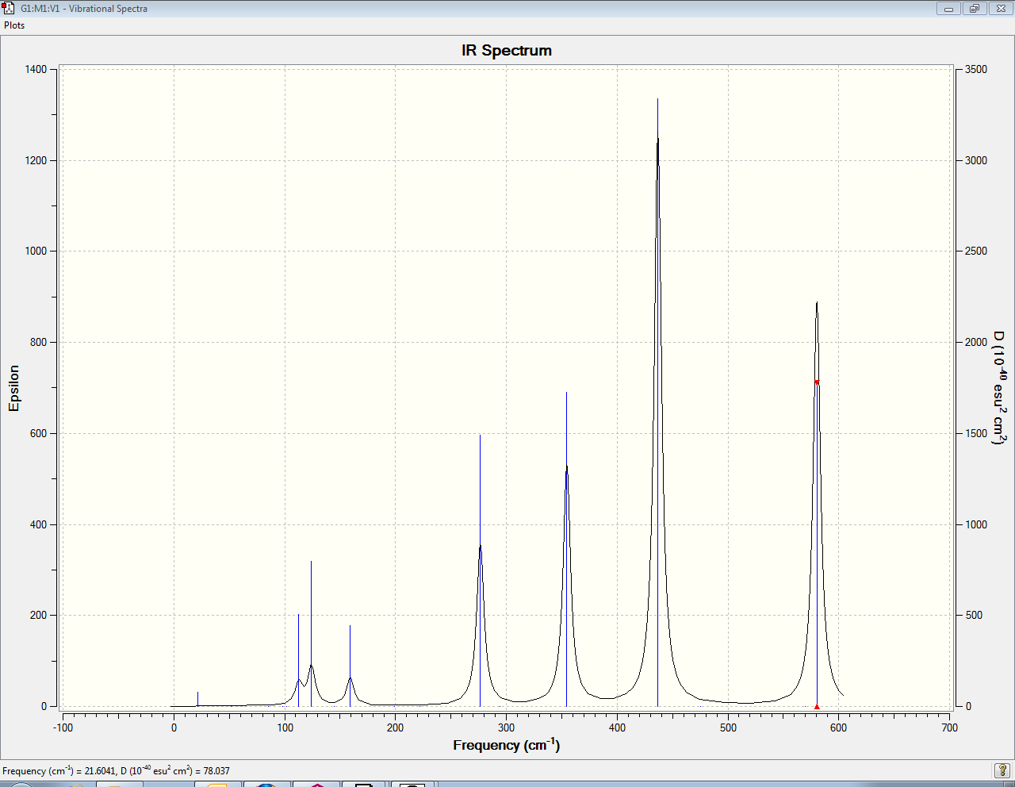Select the small peak line near 21 cm-1
Viewport: 1015px width, 787px height.
coord(197,699)
